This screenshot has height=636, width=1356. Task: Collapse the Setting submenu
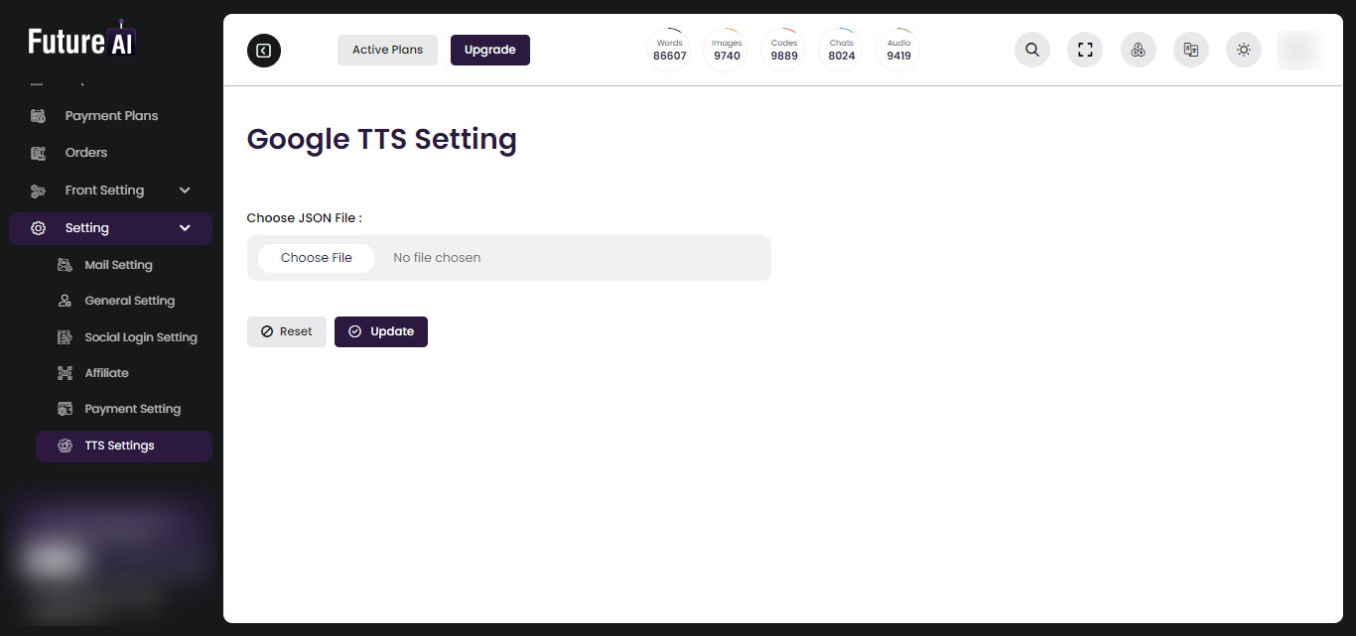click(184, 227)
